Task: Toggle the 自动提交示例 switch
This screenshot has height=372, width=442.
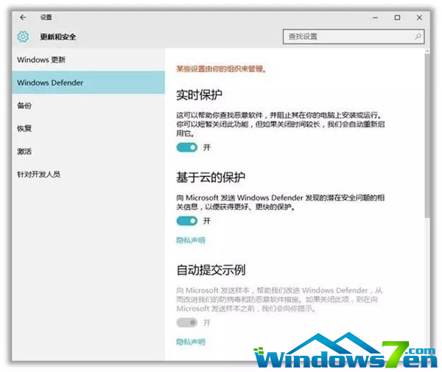Action: tap(187, 323)
